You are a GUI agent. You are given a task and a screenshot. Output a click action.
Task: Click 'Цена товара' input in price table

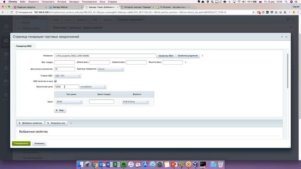(x=102, y=101)
